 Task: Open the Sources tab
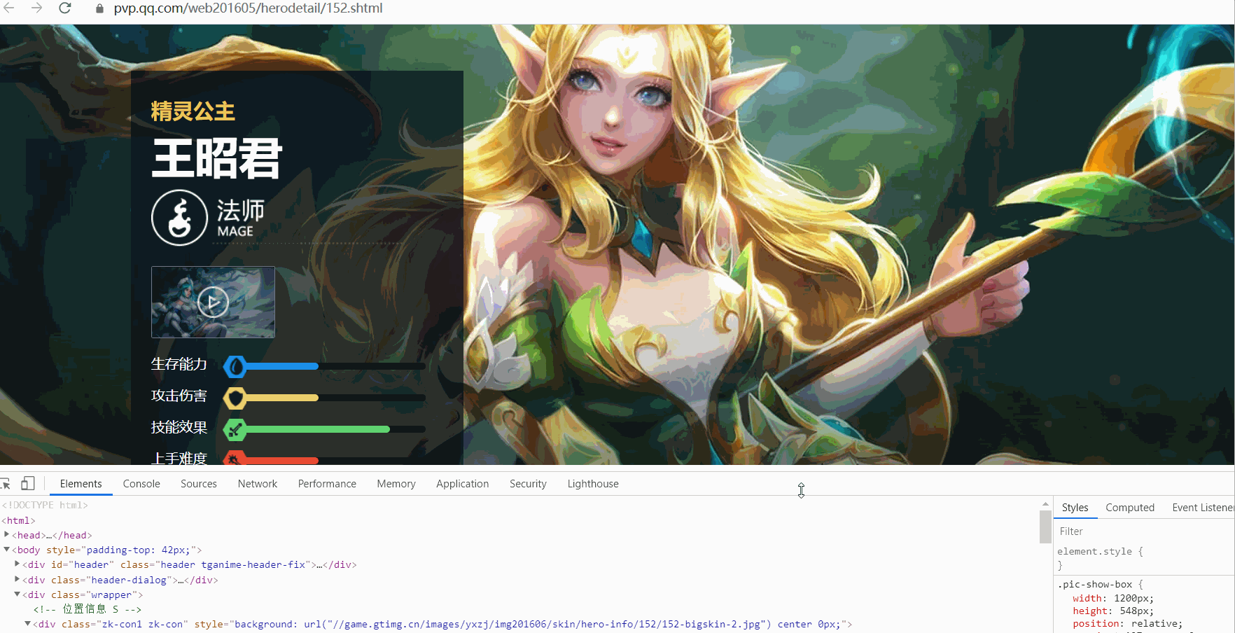pyautogui.click(x=199, y=484)
